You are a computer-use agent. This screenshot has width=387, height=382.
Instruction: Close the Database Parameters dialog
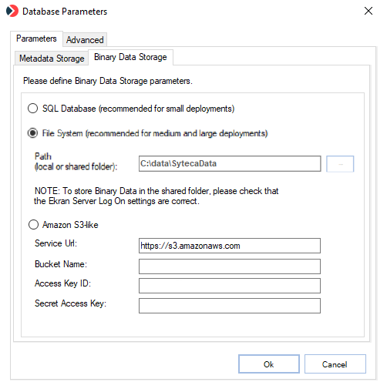click(x=368, y=11)
